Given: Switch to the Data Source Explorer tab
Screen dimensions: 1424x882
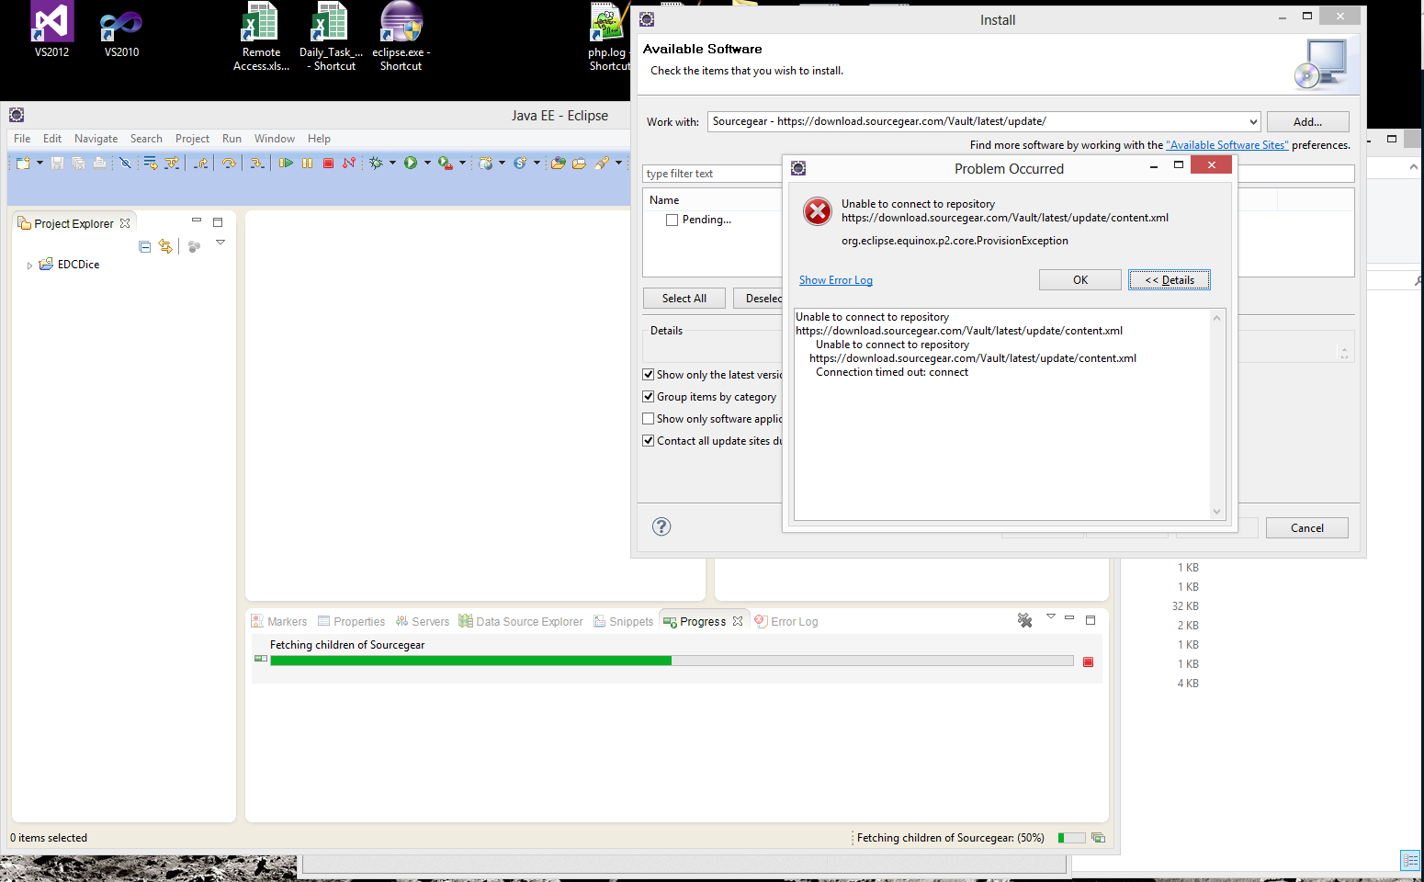Looking at the screenshot, I should (521, 621).
